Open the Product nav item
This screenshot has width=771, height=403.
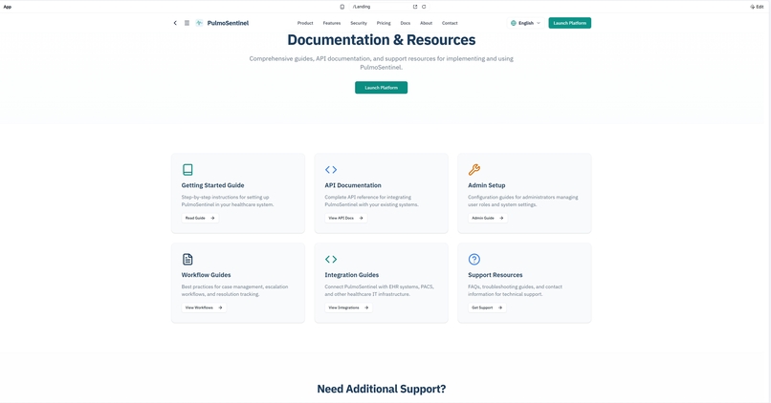pyautogui.click(x=305, y=23)
